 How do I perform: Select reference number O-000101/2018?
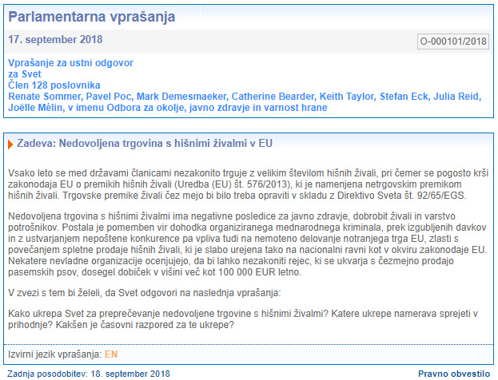click(453, 42)
